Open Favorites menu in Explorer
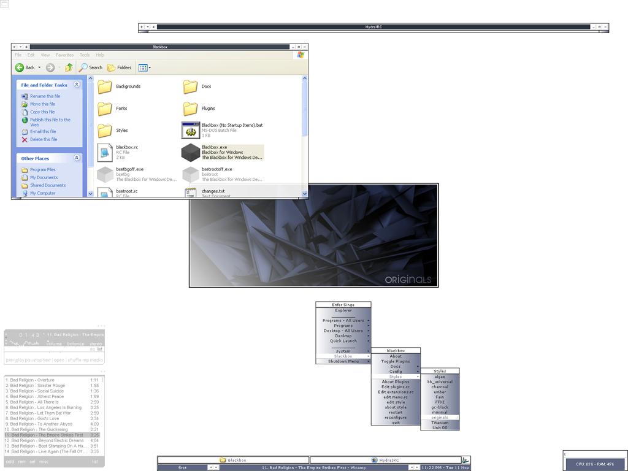The width and height of the screenshot is (628, 471). click(64, 55)
